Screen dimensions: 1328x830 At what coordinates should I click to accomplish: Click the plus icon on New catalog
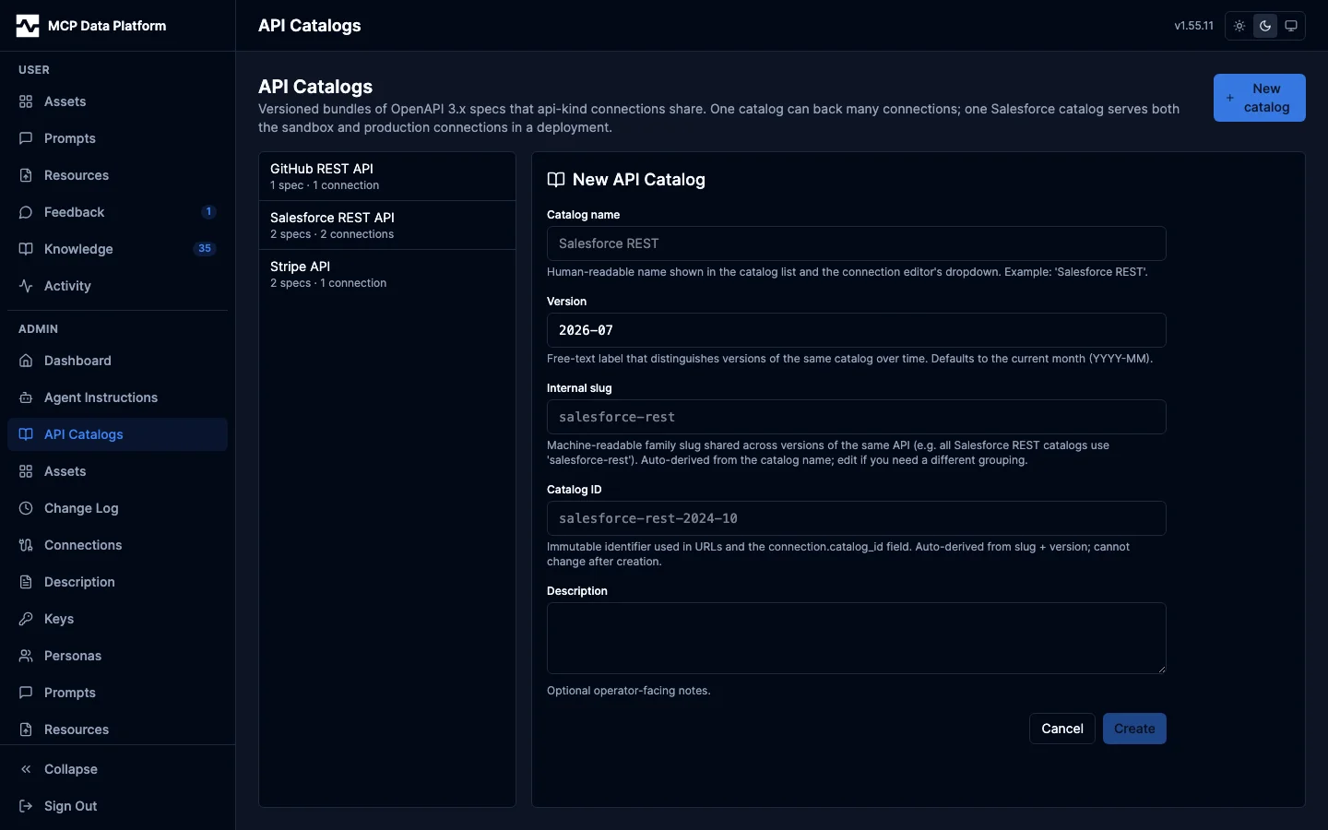coord(1230,98)
